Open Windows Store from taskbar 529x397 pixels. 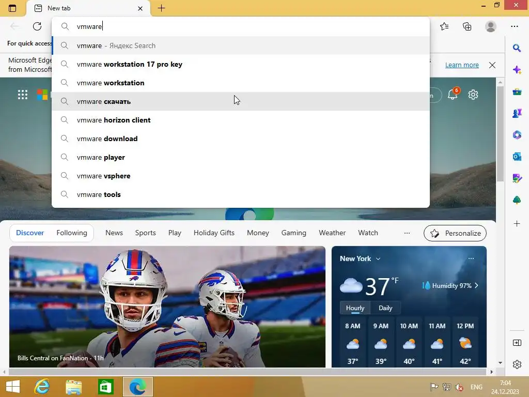(105, 387)
